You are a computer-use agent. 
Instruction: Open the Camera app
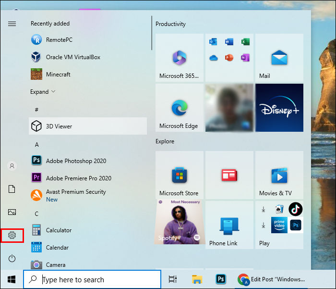point(88,264)
